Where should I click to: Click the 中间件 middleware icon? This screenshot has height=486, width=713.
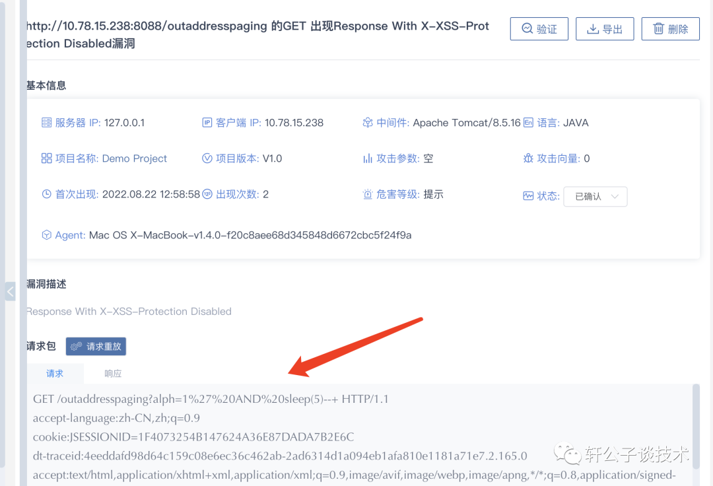tap(368, 122)
